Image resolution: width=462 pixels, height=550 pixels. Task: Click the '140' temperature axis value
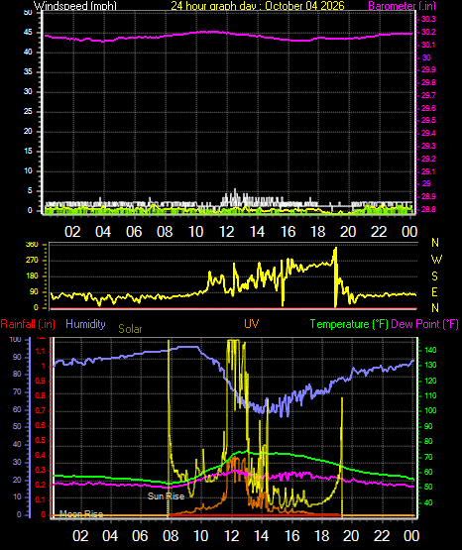point(430,350)
